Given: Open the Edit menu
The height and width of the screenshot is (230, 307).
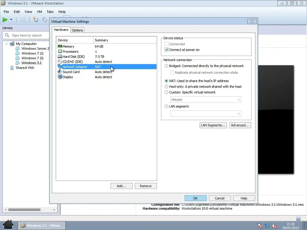Looking at the screenshot, I should coord(17,12).
